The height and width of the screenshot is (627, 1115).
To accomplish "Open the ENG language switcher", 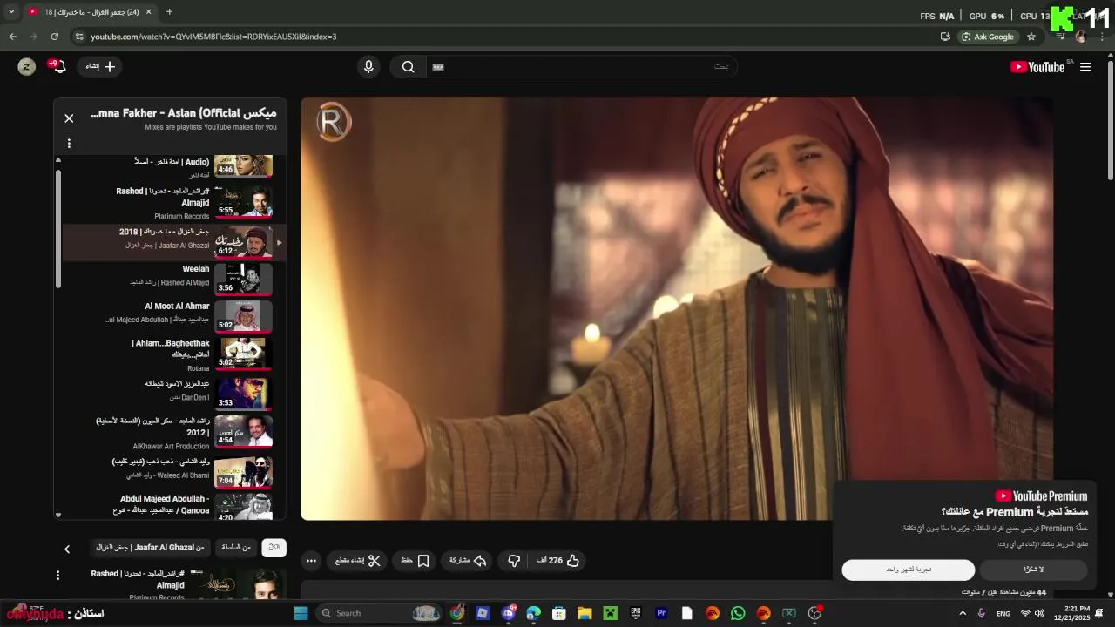I will [1003, 613].
